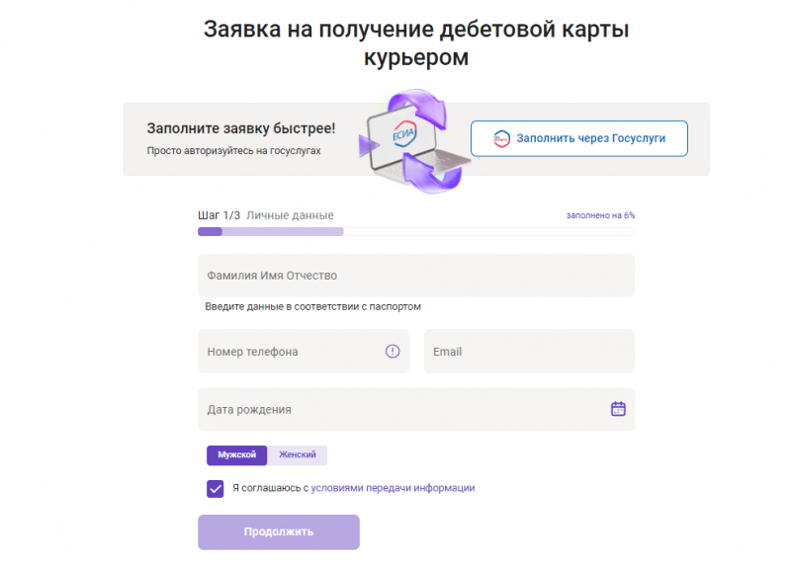Image resolution: width=791 pixels, height=570 pixels.
Task: Uncheck the information transfer consent checkbox
Action: (x=214, y=487)
